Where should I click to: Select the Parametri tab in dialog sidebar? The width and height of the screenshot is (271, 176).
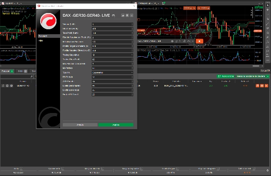point(49,36)
